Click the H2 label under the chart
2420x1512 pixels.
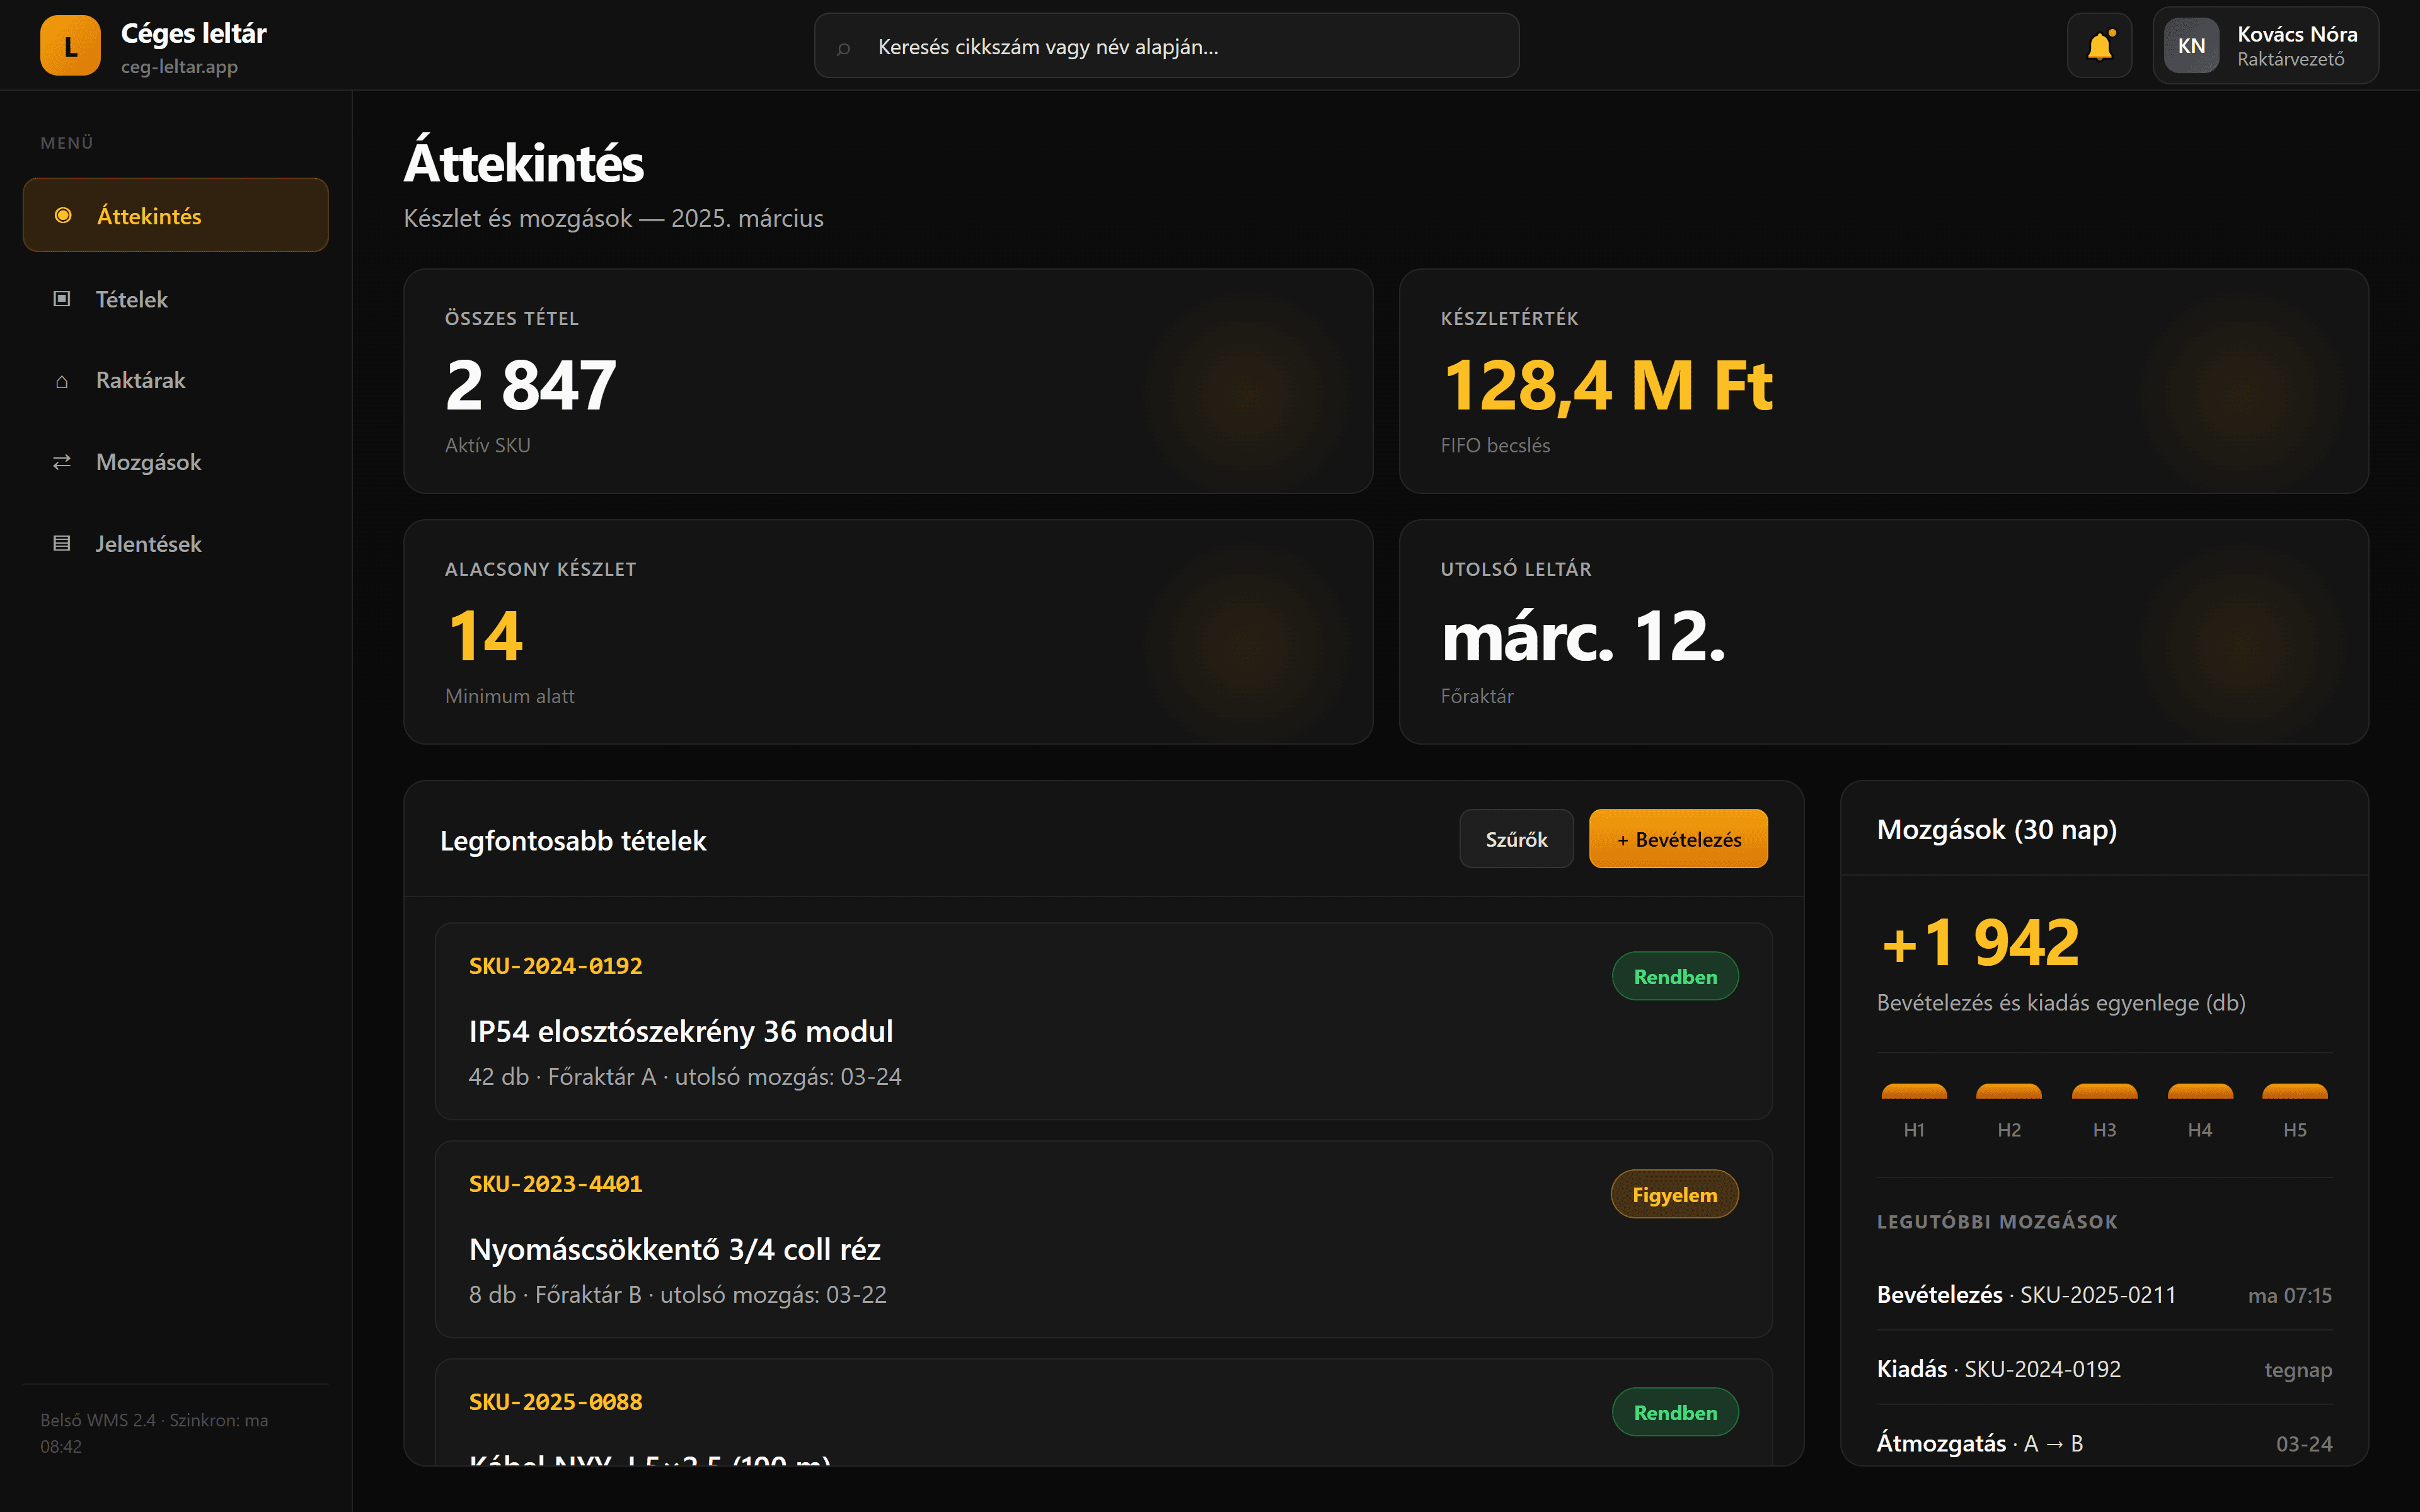pyautogui.click(x=2009, y=1129)
